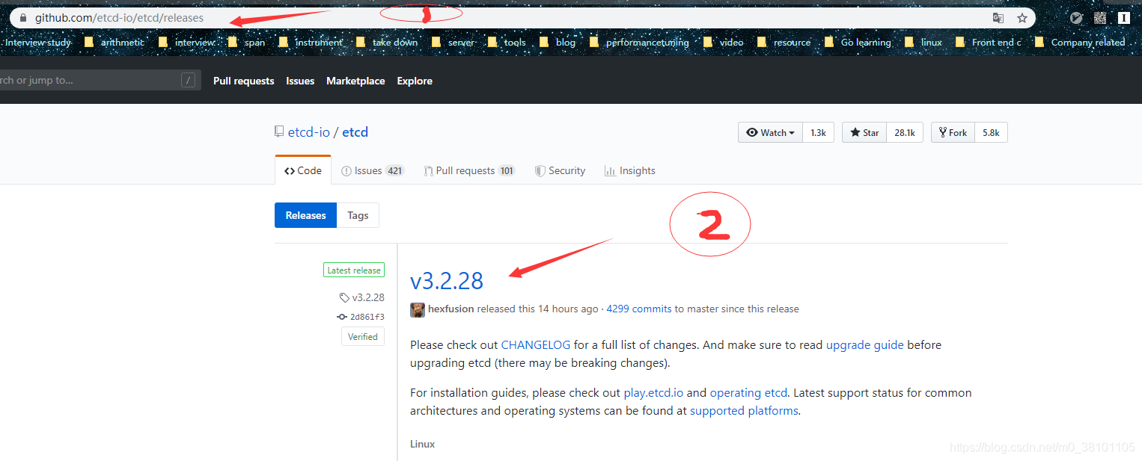Screen dimensions: 1142x461
Task: Click the 'Linux' heading text
Action: pyautogui.click(x=422, y=445)
